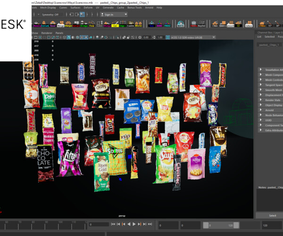Go to the end of playback range
The height and width of the screenshot is (236, 283).
tap(150, 224)
